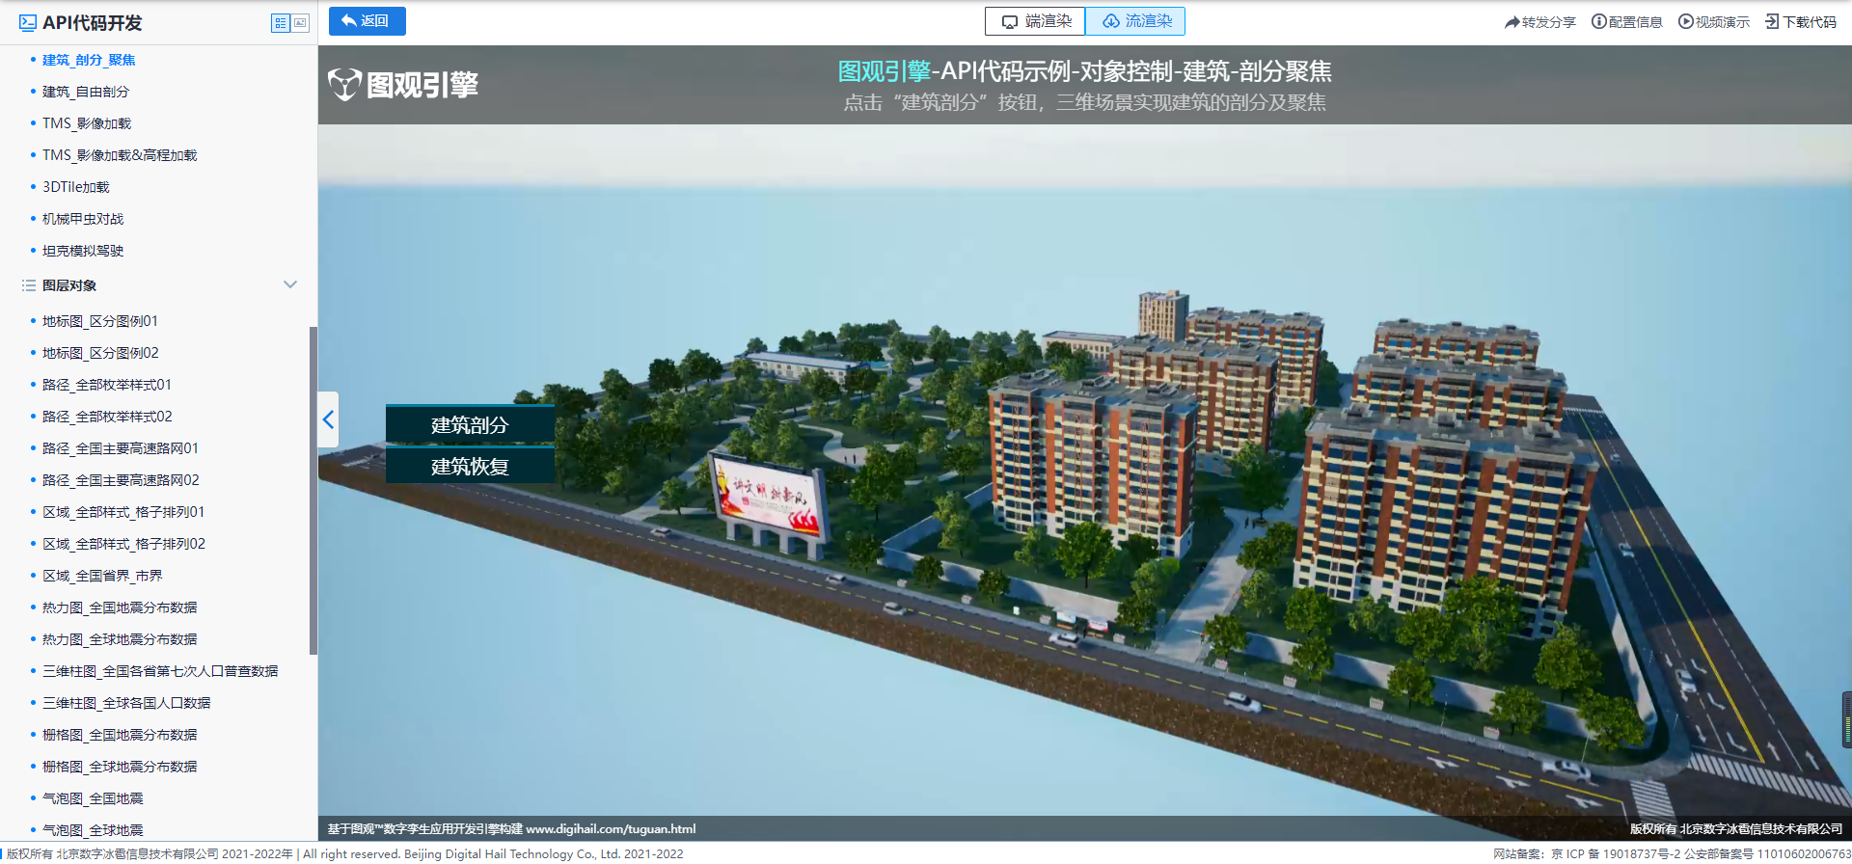Open TMS_影像加载&高程加载 example

(120, 155)
